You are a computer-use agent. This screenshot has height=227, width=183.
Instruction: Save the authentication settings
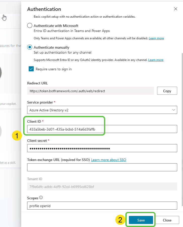pyautogui.click(x=141, y=220)
